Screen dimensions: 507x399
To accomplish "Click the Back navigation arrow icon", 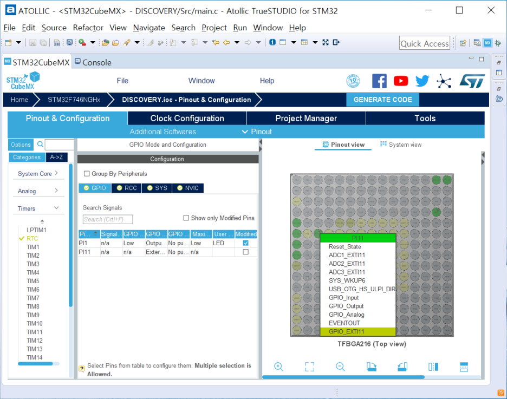I will 226,42.
